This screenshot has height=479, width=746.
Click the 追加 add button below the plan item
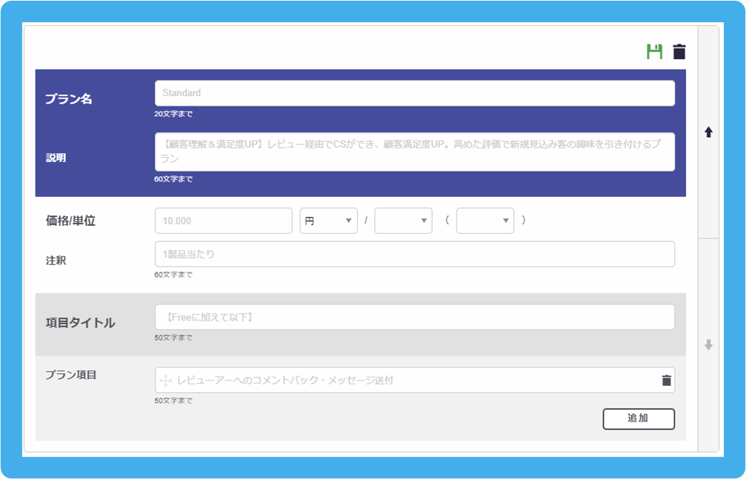(639, 419)
